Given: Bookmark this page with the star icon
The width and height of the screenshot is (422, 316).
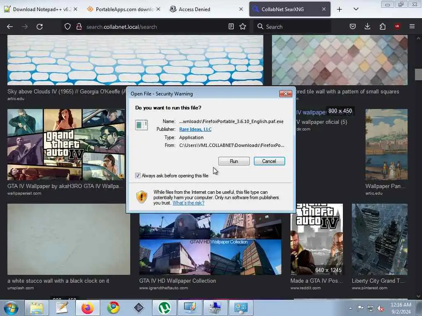Looking at the screenshot, I should tap(243, 26).
